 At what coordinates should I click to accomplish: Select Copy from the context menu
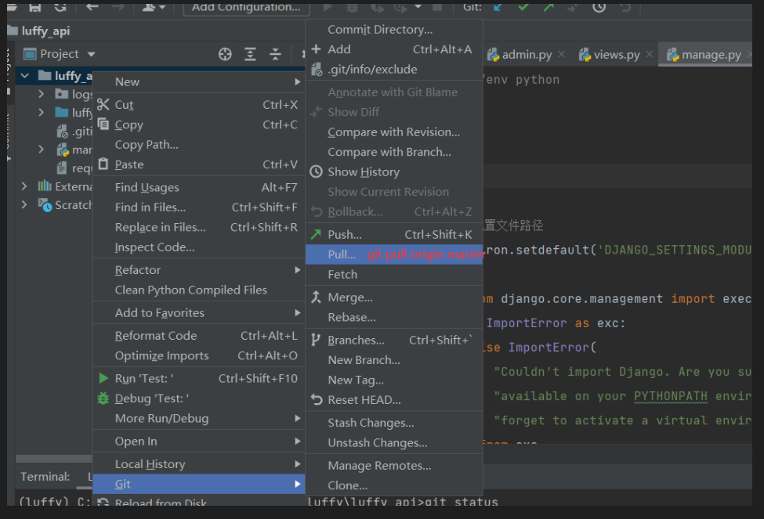(x=198, y=124)
